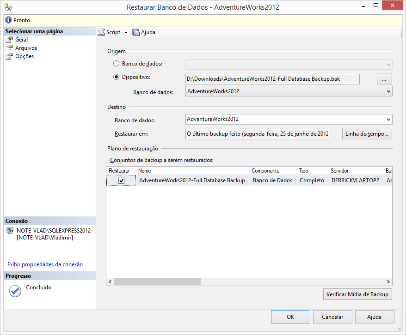The width and height of the screenshot is (406, 335).
Task: Click the Tipo column header
Action: pos(312,171)
